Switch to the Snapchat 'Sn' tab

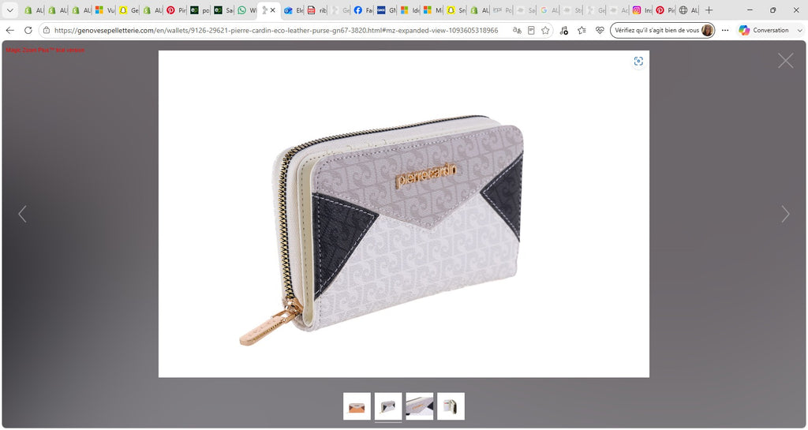click(457, 9)
